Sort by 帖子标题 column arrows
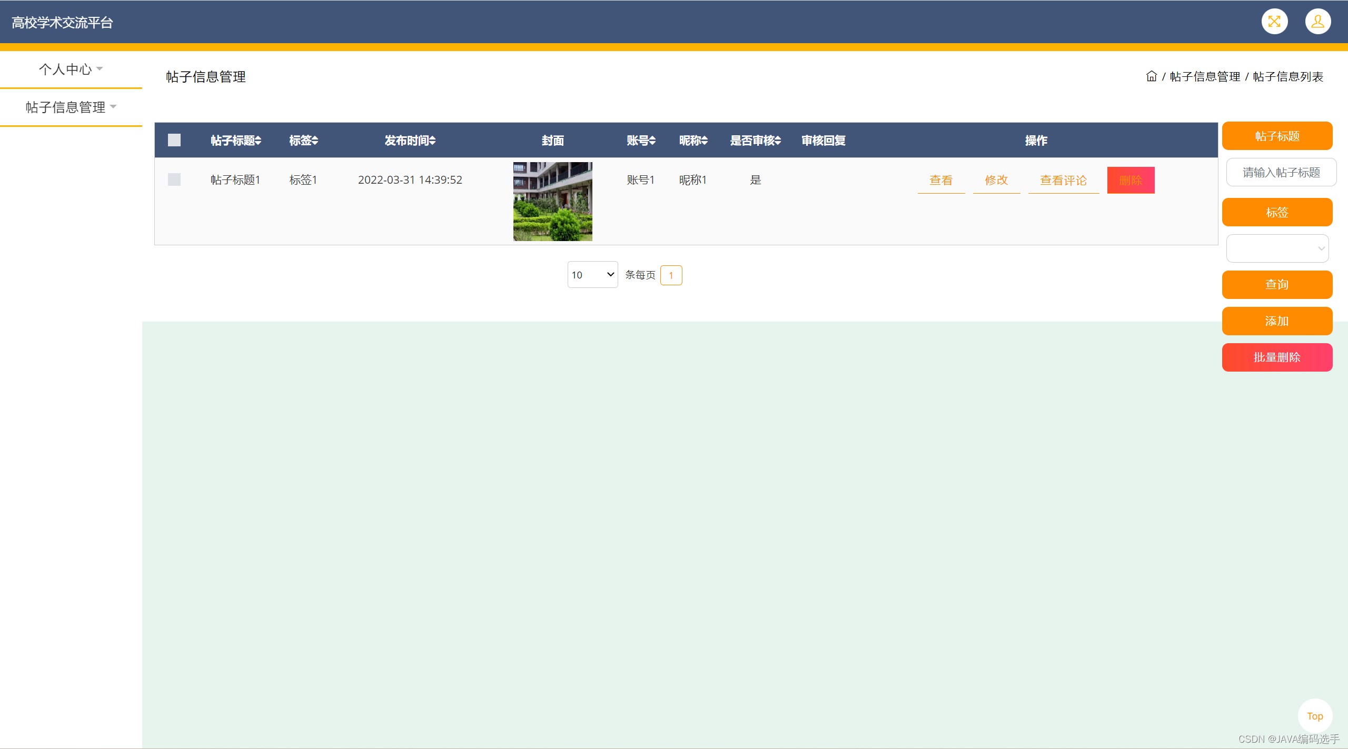The height and width of the screenshot is (749, 1348). click(x=258, y=141)
